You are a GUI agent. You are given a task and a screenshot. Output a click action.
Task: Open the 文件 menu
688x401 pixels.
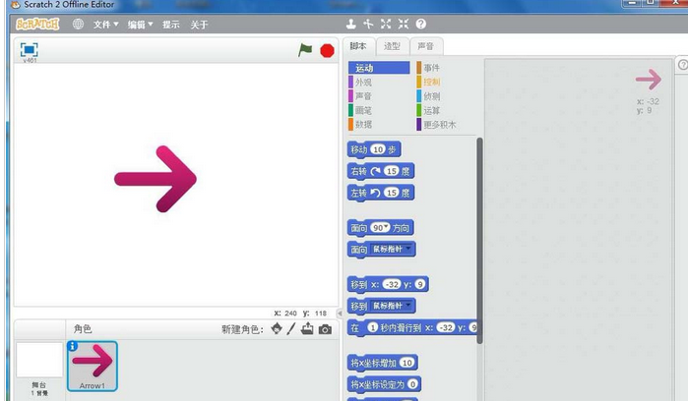coord(105,24)
